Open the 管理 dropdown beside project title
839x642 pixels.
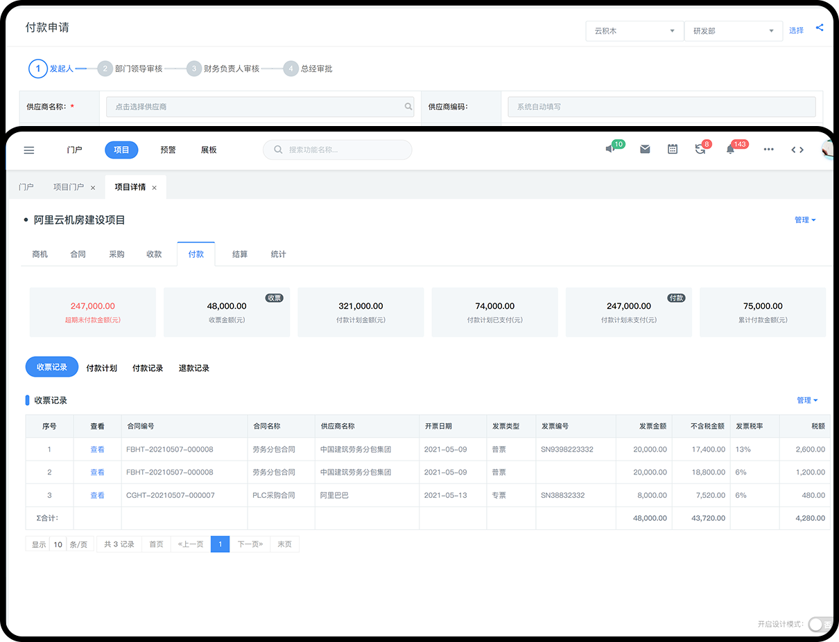pyautogui.click(x=805, y=220)
